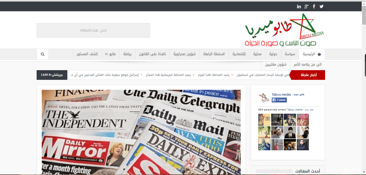Viewport: 366px width, 175px height.
Task: Open the Google Plus social link
Action: [x=306, y=6]
